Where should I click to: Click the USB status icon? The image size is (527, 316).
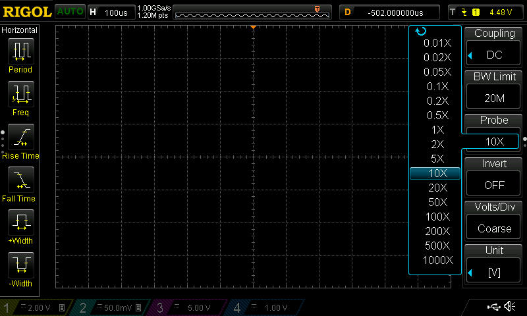493,307
